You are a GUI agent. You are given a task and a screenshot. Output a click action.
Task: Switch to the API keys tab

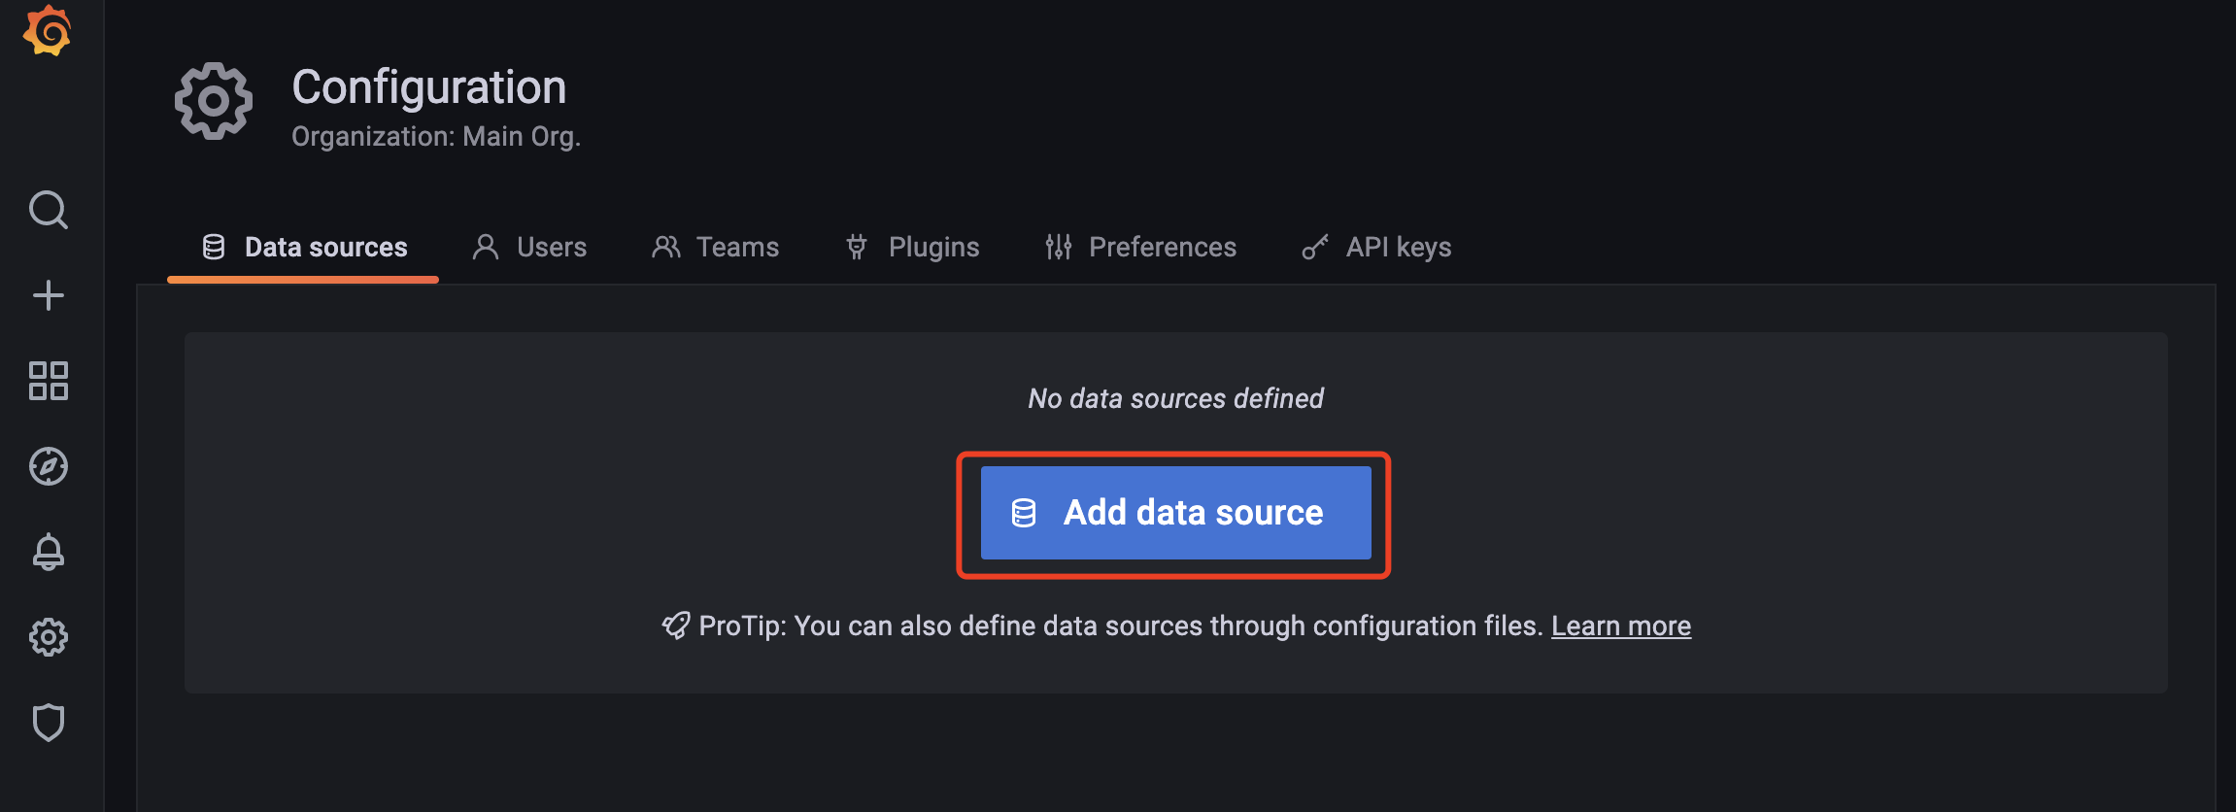point(1377,248)
